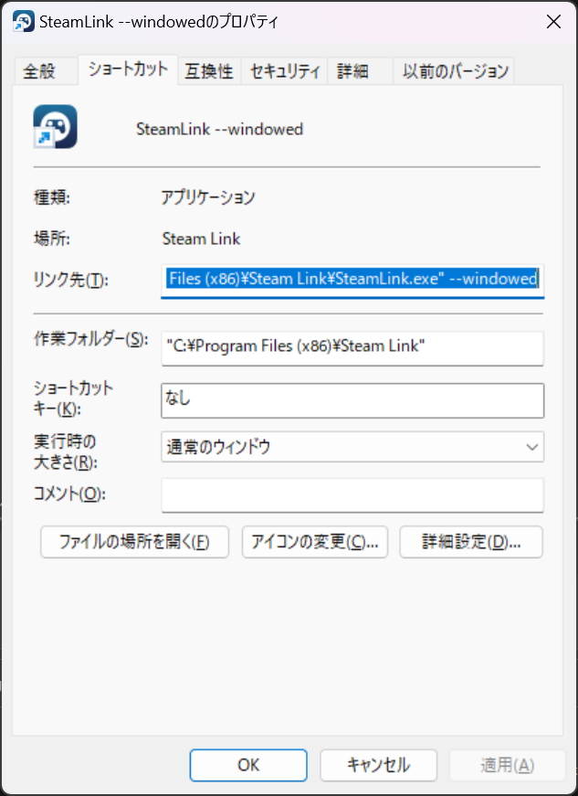Click the 場所: label
Viewport: 578px width, 796px height.
pyautogui.click(x=52, y=239)
